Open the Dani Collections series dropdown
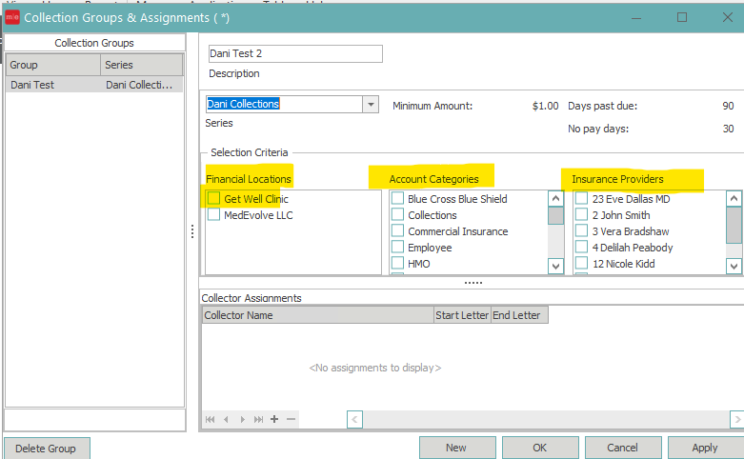 pyautogui.click(x=371, y=104)
